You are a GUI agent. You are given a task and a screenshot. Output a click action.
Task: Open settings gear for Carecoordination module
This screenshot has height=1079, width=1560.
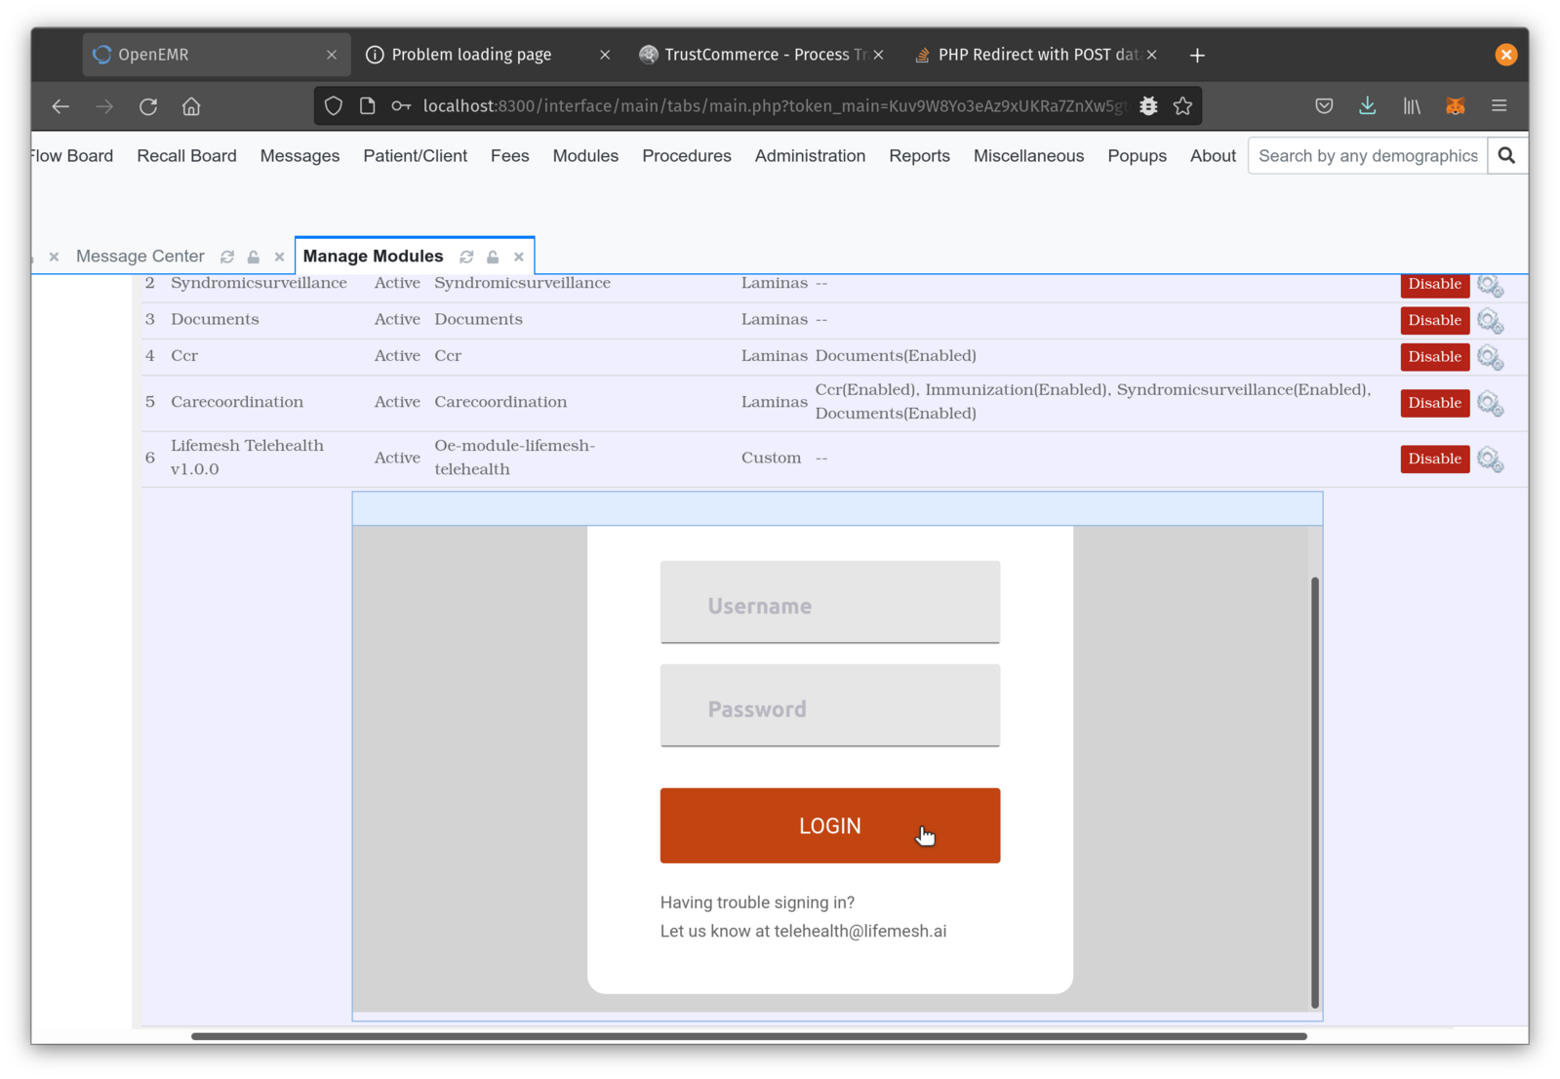click(x=1490, y=403)
